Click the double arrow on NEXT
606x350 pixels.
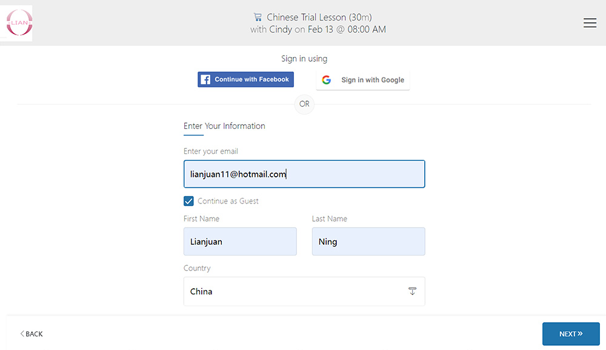click(x=580, y=334)
